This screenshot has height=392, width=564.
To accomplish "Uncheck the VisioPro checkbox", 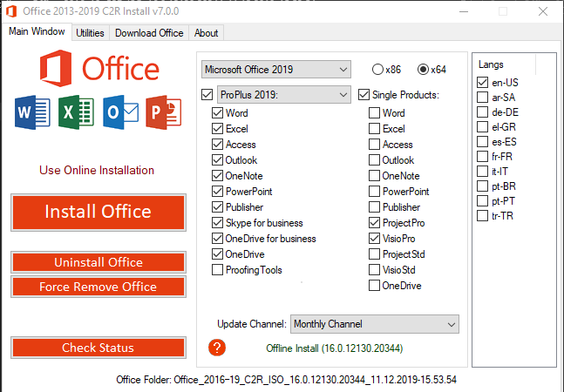I will [x=375, y=239].
